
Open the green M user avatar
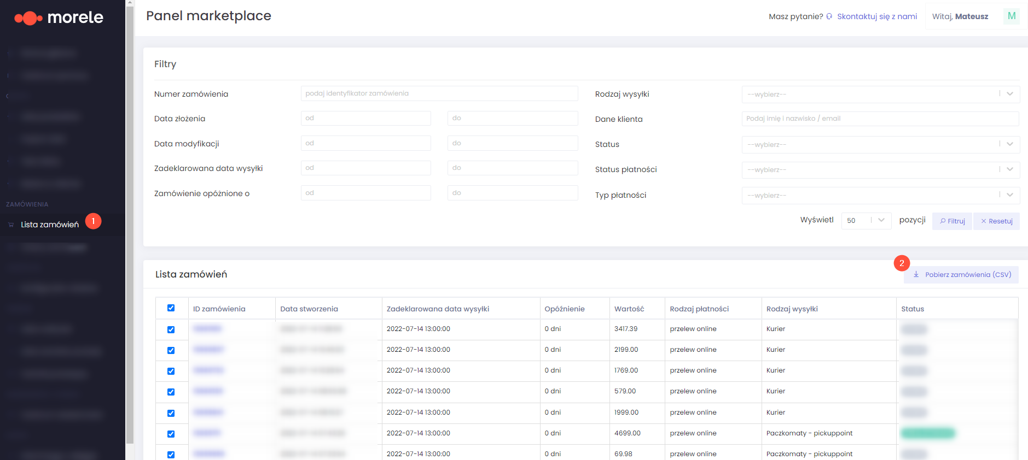pos(1012,16)
